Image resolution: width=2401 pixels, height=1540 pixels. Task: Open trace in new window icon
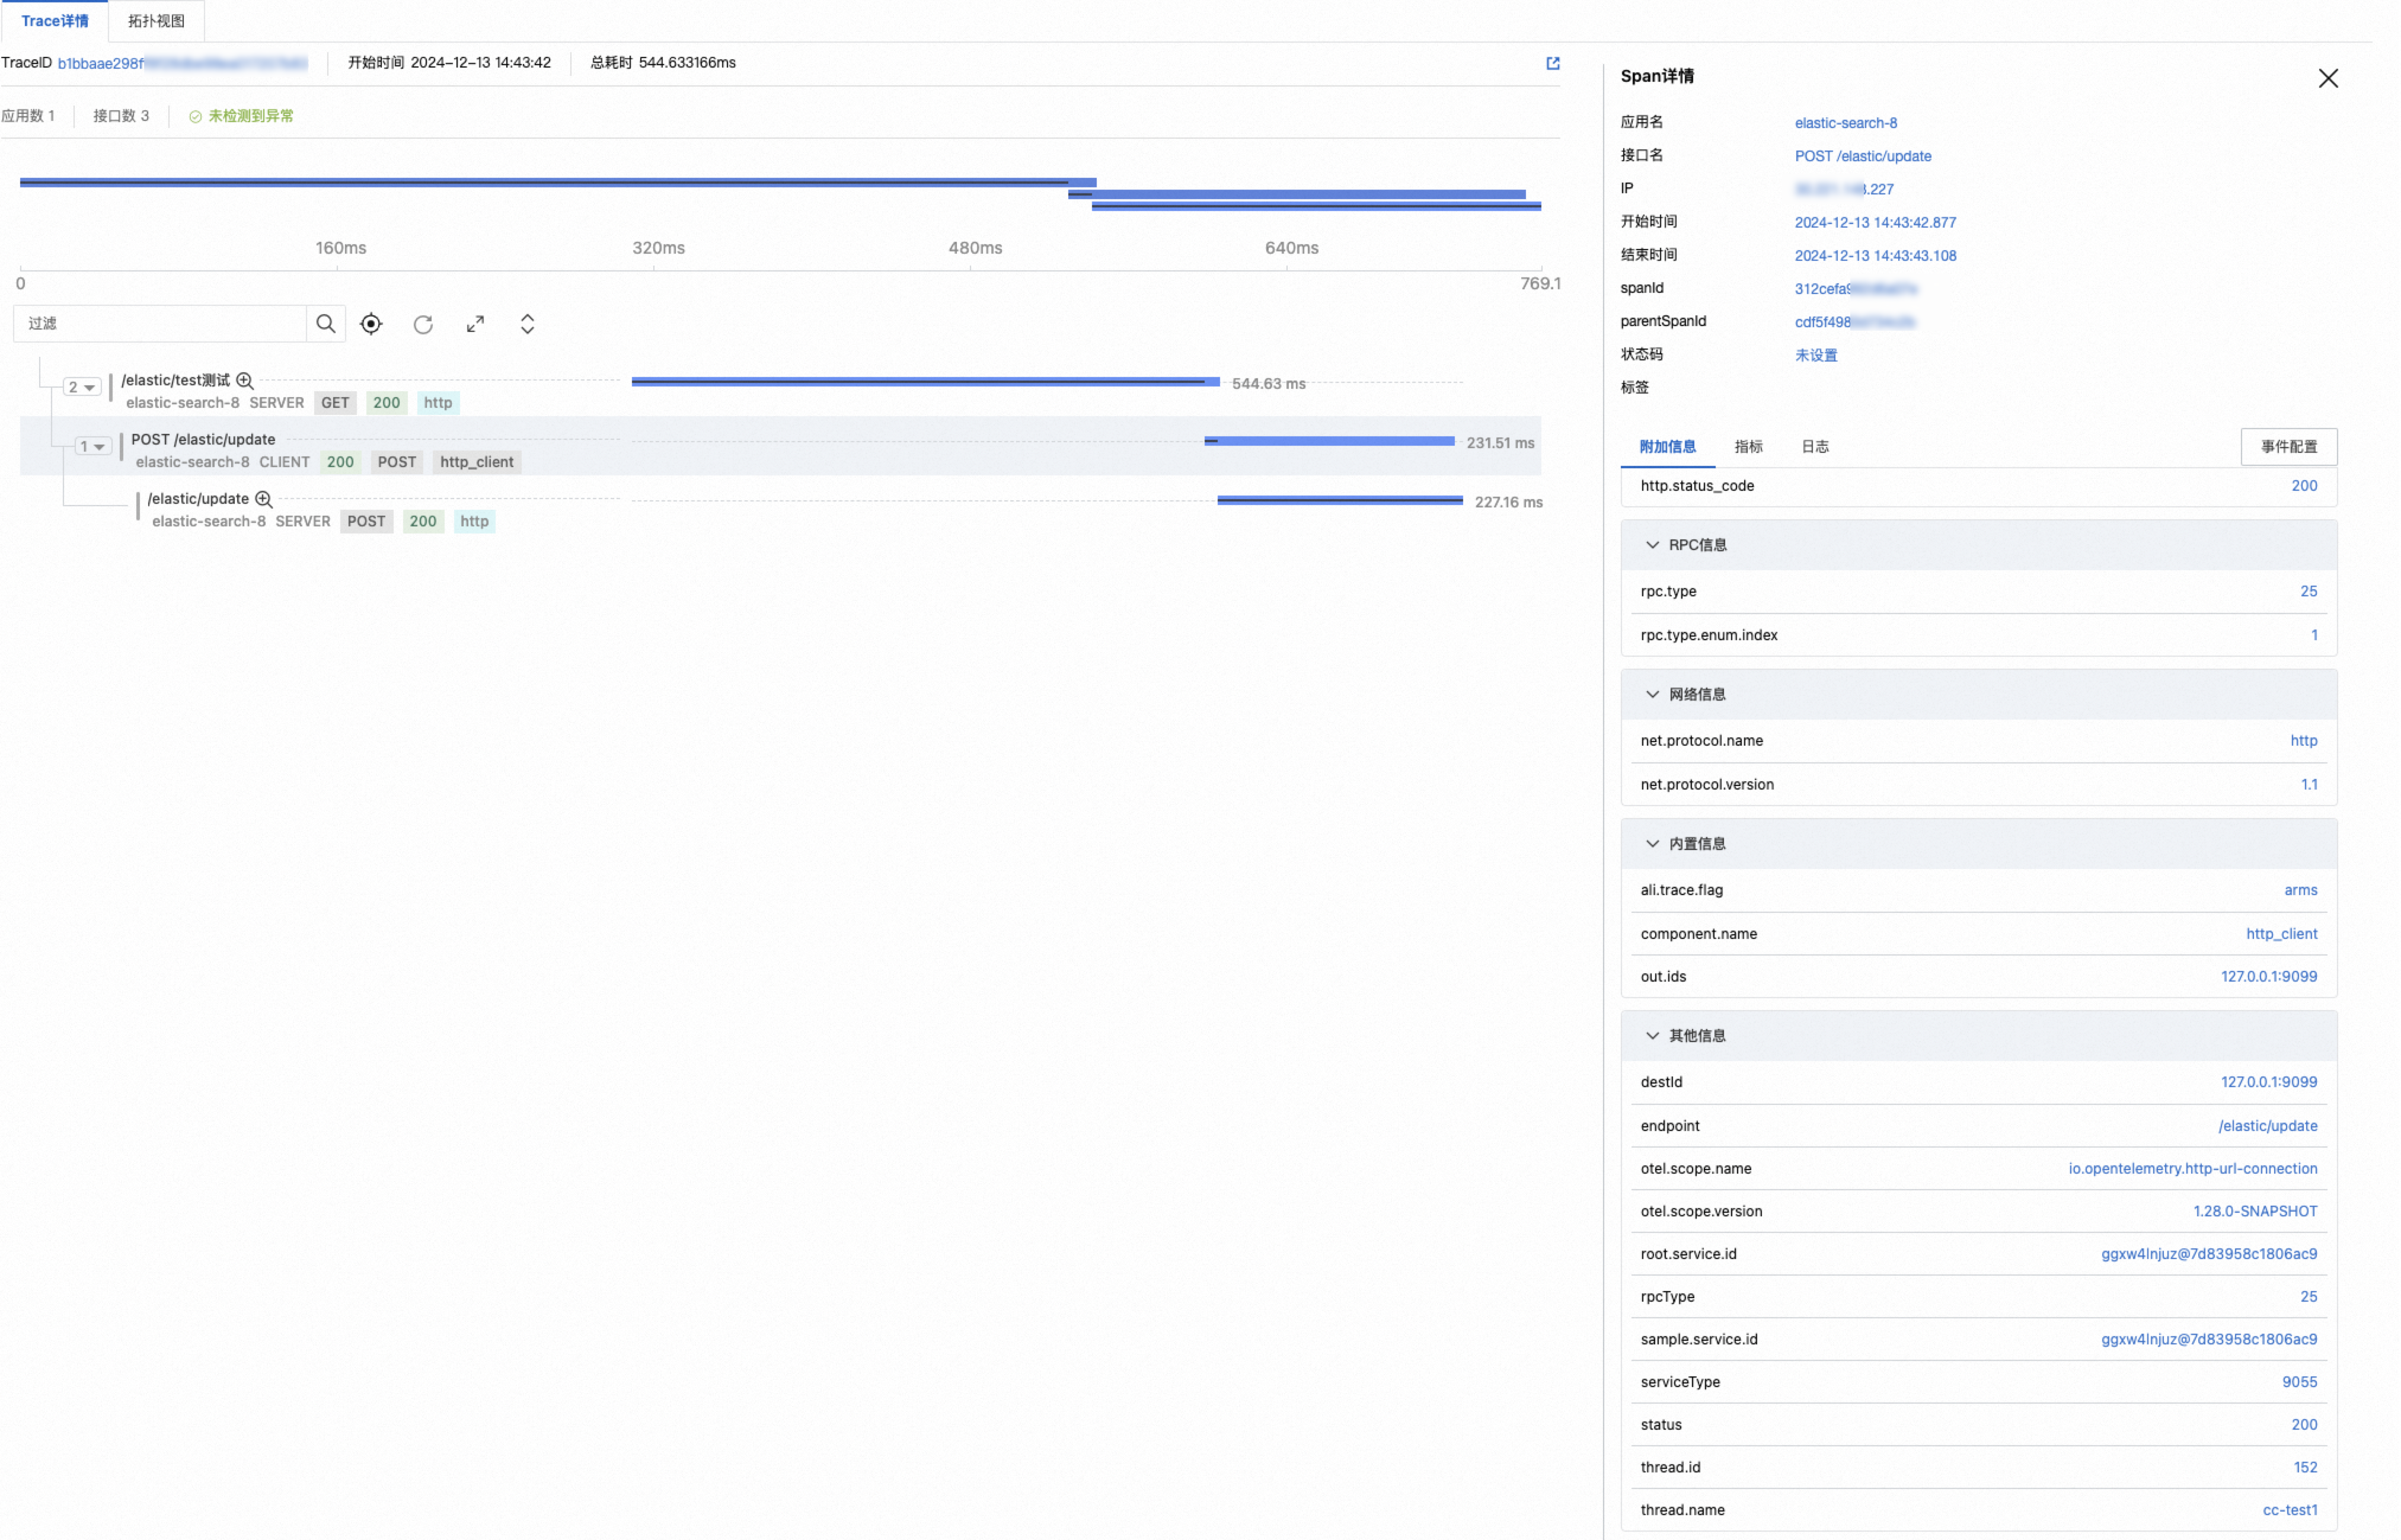(x=1553, y=63)
